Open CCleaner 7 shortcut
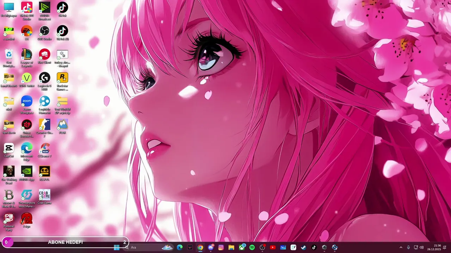451x253 pixels. click(44, 150)
